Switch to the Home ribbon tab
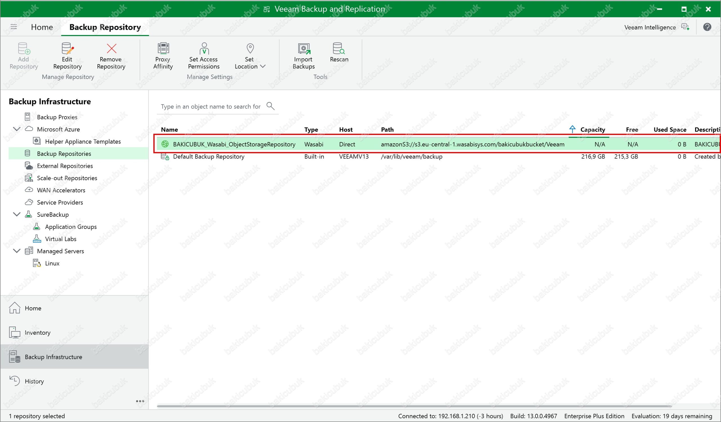 [x=42, y=27]
